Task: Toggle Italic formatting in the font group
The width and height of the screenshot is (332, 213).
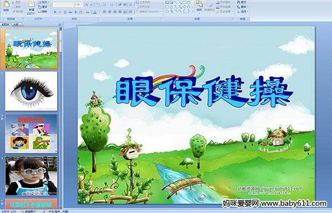Action: tap(60, 12)
